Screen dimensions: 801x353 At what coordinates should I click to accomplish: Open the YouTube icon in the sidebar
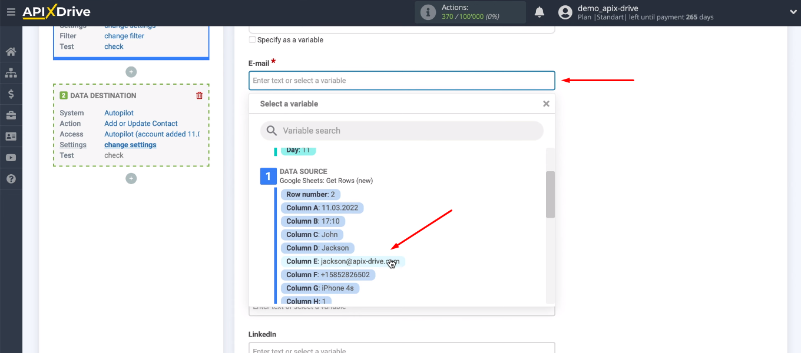[11, 158]
